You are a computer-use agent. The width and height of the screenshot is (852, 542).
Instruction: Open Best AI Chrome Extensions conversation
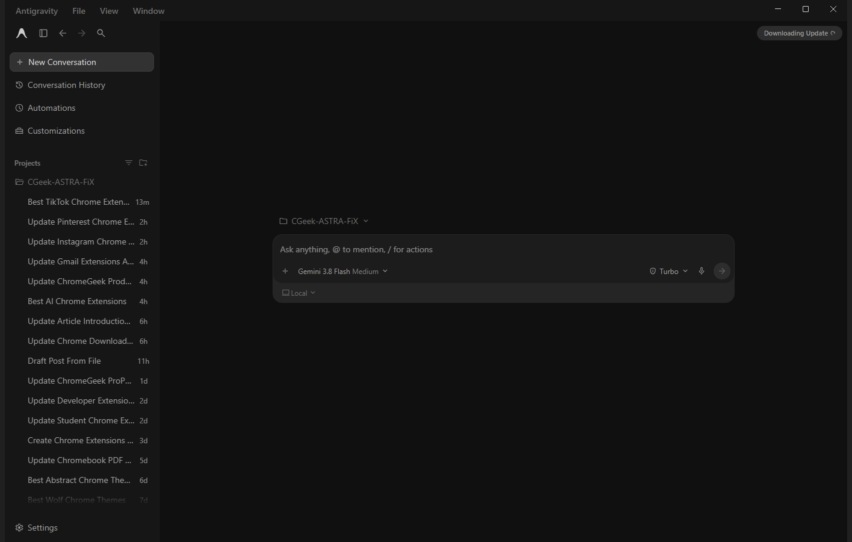(82, 301)
